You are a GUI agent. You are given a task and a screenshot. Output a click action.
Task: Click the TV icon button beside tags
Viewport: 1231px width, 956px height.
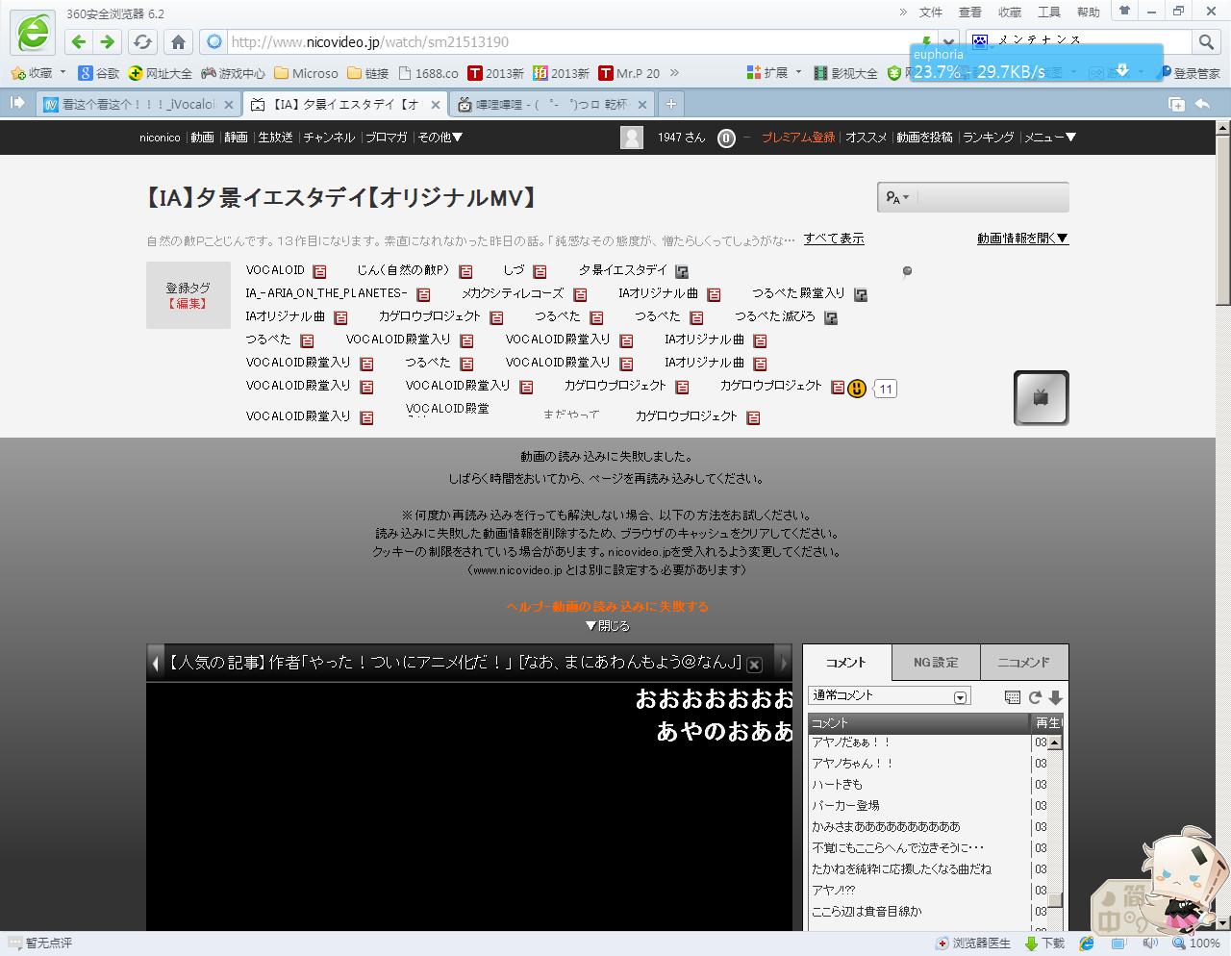coord(1041,397)
